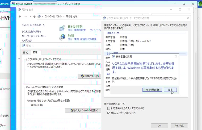
Task: Click コントロール パネル in address breadcrumb
Action: click(x=53, y=16)
